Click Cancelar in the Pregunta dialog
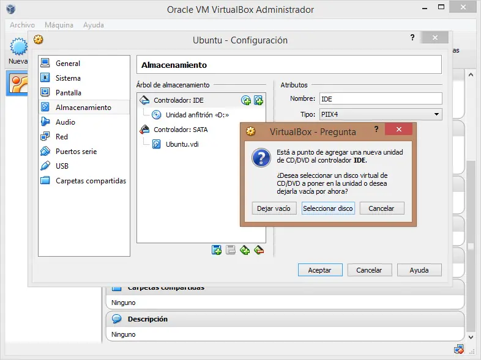The image size is (481, 360). click(x=382, y=208)
